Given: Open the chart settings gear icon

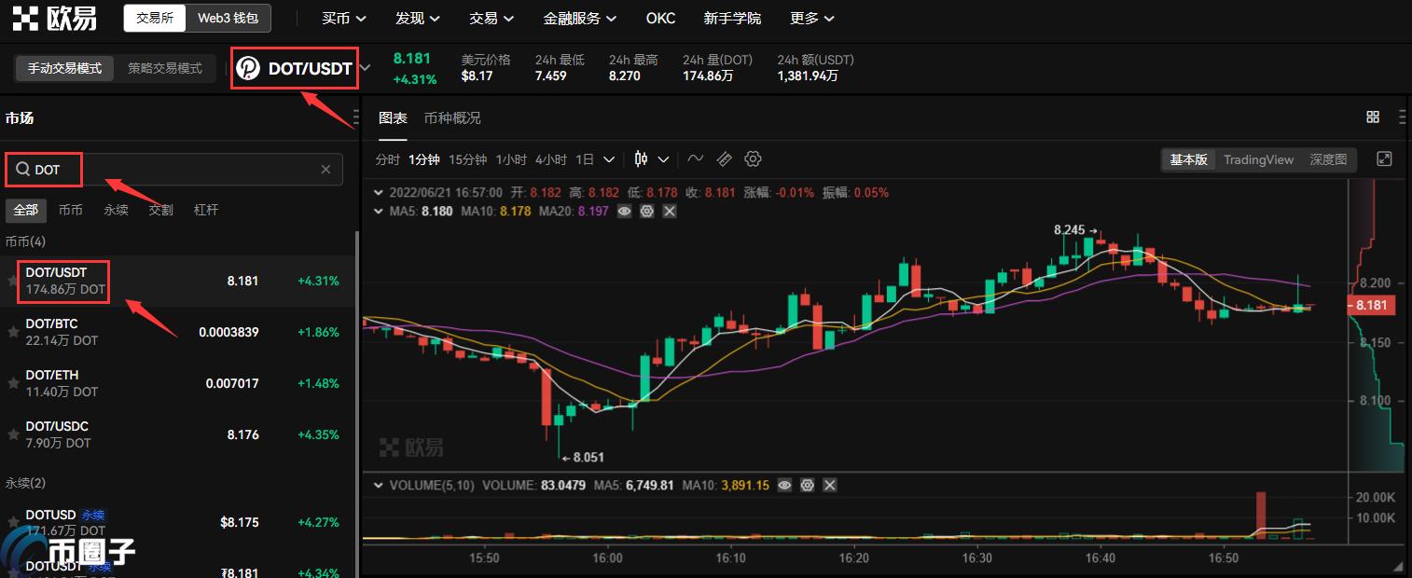Looking at the screenshot, I should click(753, 158).
